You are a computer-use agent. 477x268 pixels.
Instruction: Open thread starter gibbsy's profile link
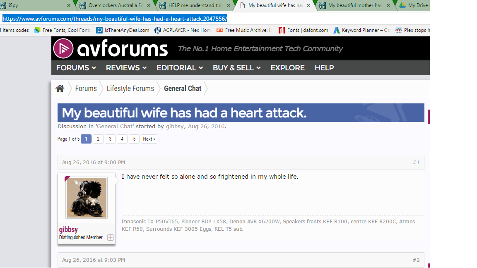(x=175, y=127)
